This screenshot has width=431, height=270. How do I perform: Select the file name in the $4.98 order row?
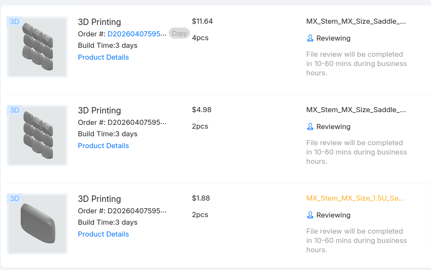click(x=356, y=110)
